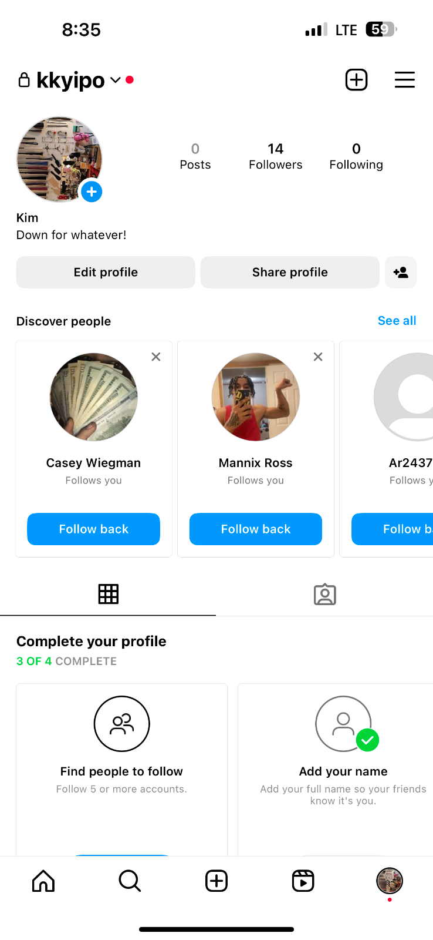Screen dimensions: 433x940
Task: Tap the Reels icon in bottom bar
Action: click(x=303, y=881)
